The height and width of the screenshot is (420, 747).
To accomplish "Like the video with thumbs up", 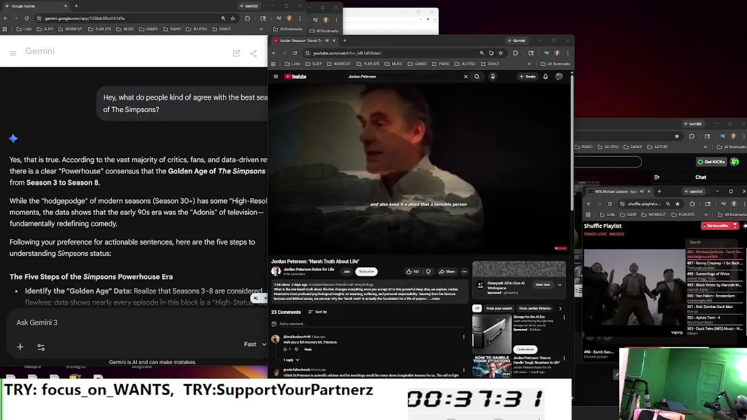I will (412, 271).
